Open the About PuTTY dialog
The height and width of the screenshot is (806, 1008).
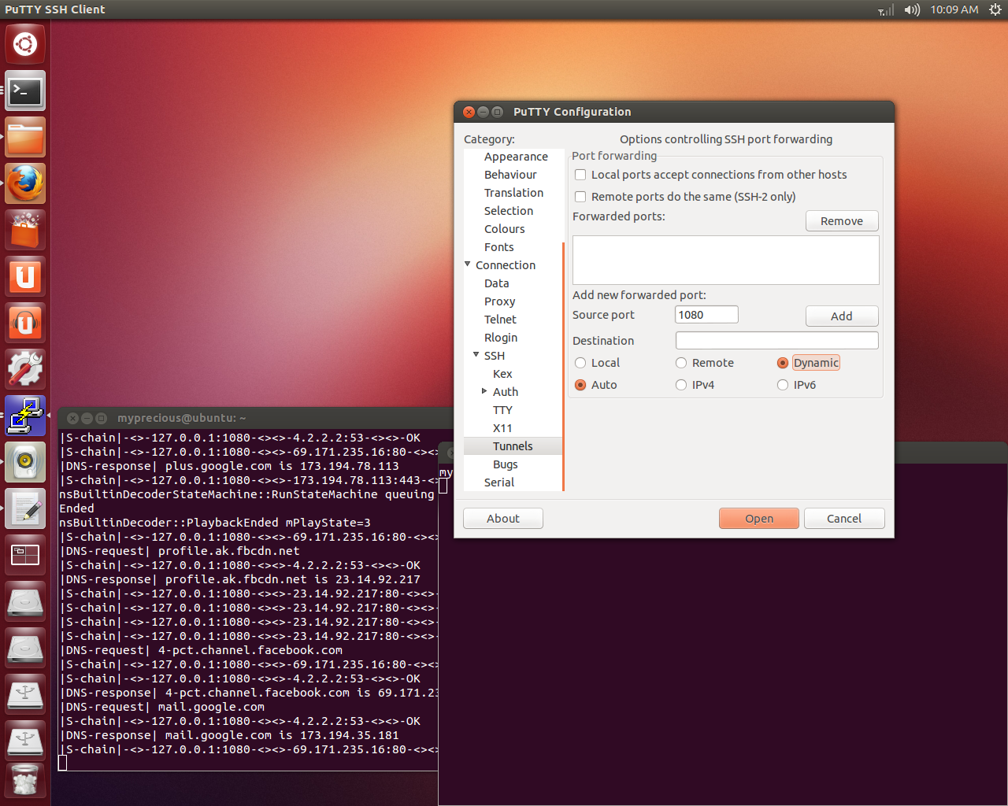click(503, 519)
